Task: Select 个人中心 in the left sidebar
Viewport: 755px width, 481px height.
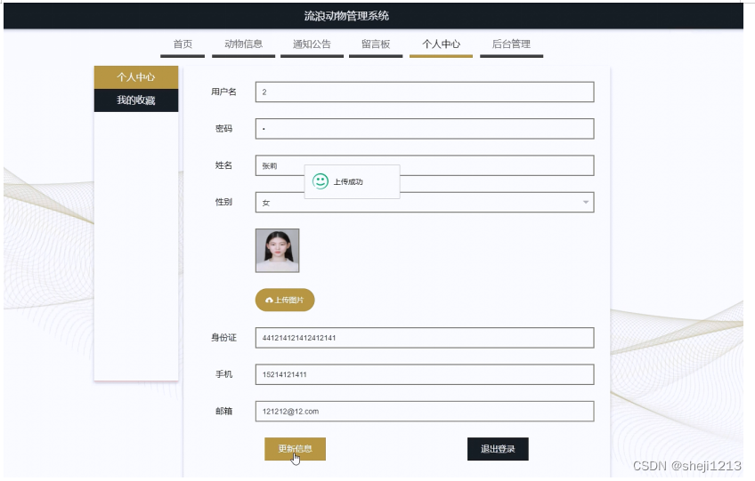Action: pyautogui.click(x=136, y=77)
